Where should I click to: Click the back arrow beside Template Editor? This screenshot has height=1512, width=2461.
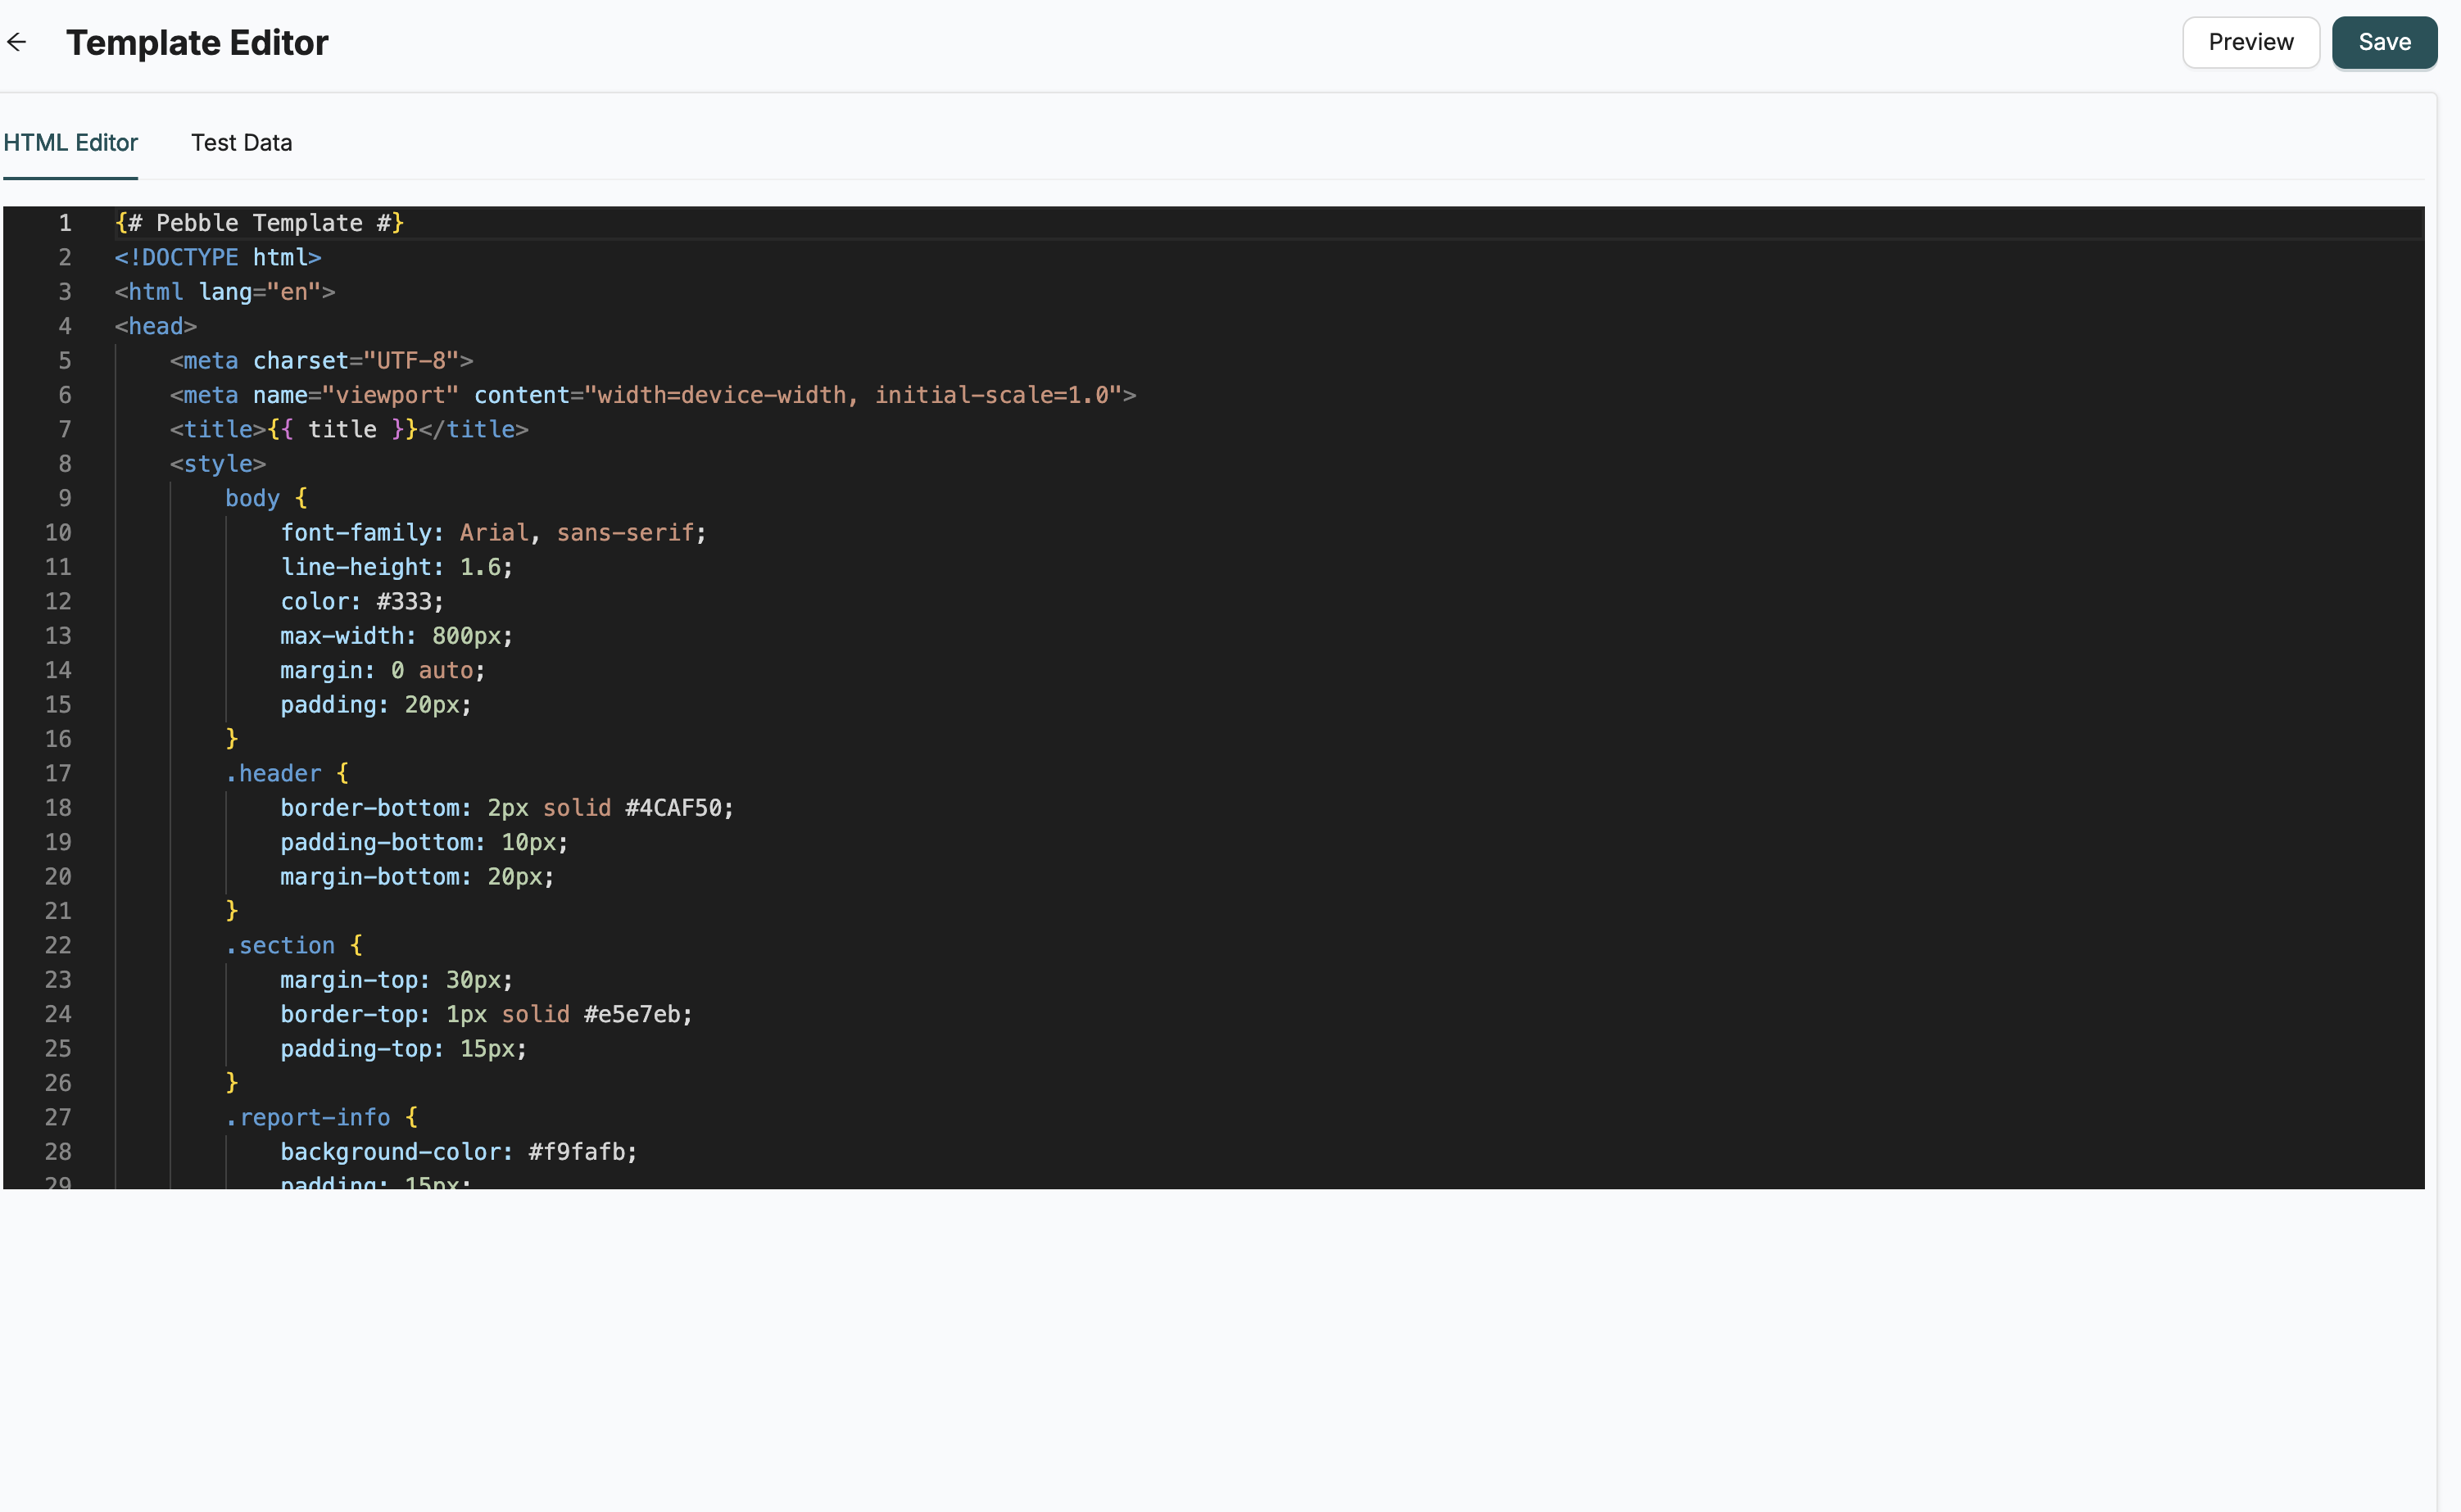(x=18, y=42)
